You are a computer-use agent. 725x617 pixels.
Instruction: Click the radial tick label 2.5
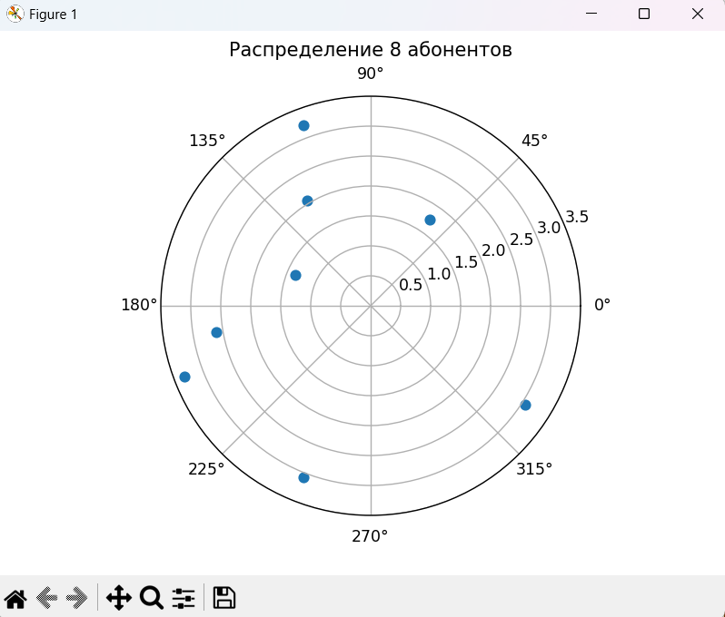coord(521,240)
